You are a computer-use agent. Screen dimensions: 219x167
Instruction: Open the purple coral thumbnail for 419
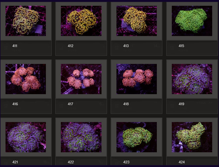point(192,79)
